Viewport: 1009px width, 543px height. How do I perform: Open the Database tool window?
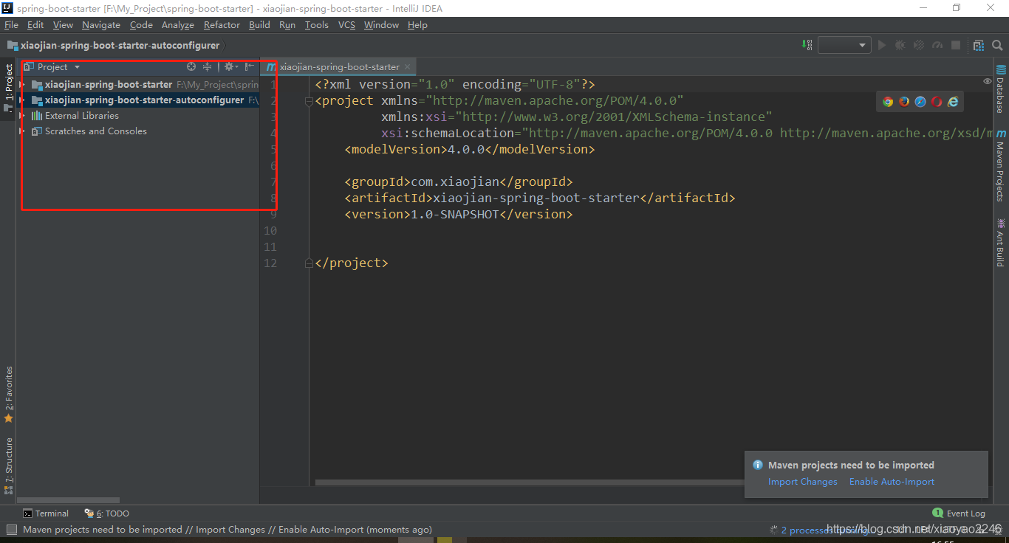1001,89
